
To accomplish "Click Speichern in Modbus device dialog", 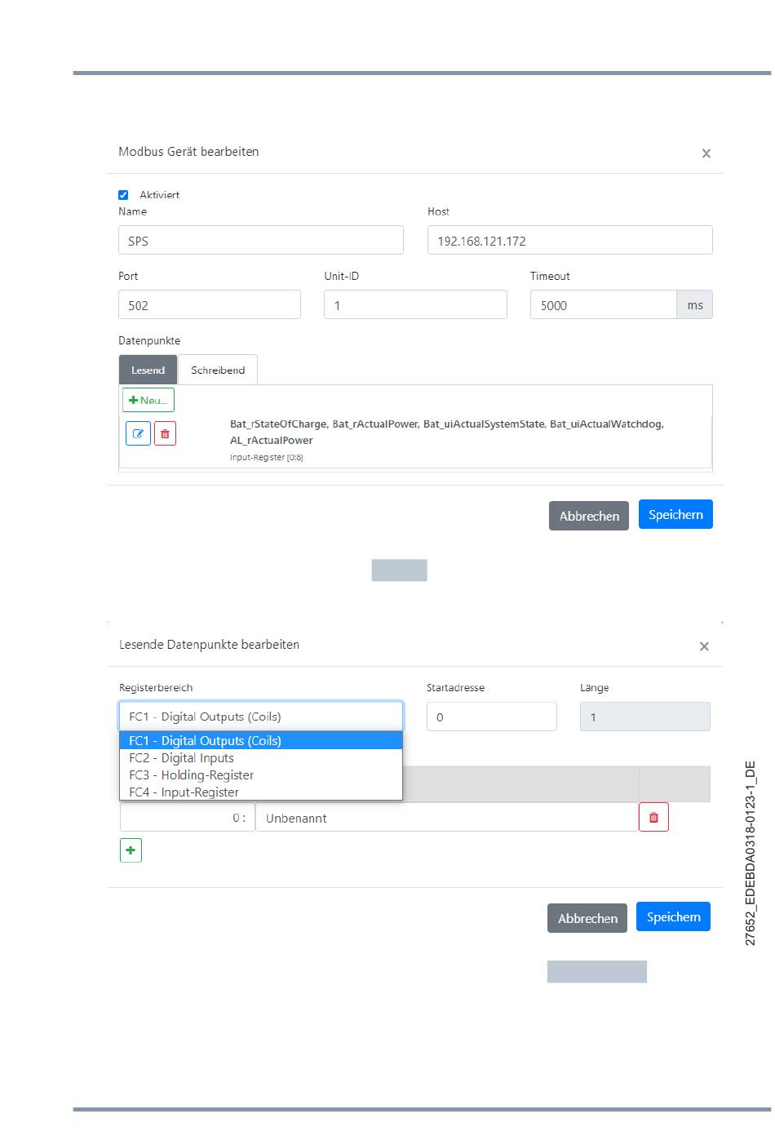I will tap(675, 514).
